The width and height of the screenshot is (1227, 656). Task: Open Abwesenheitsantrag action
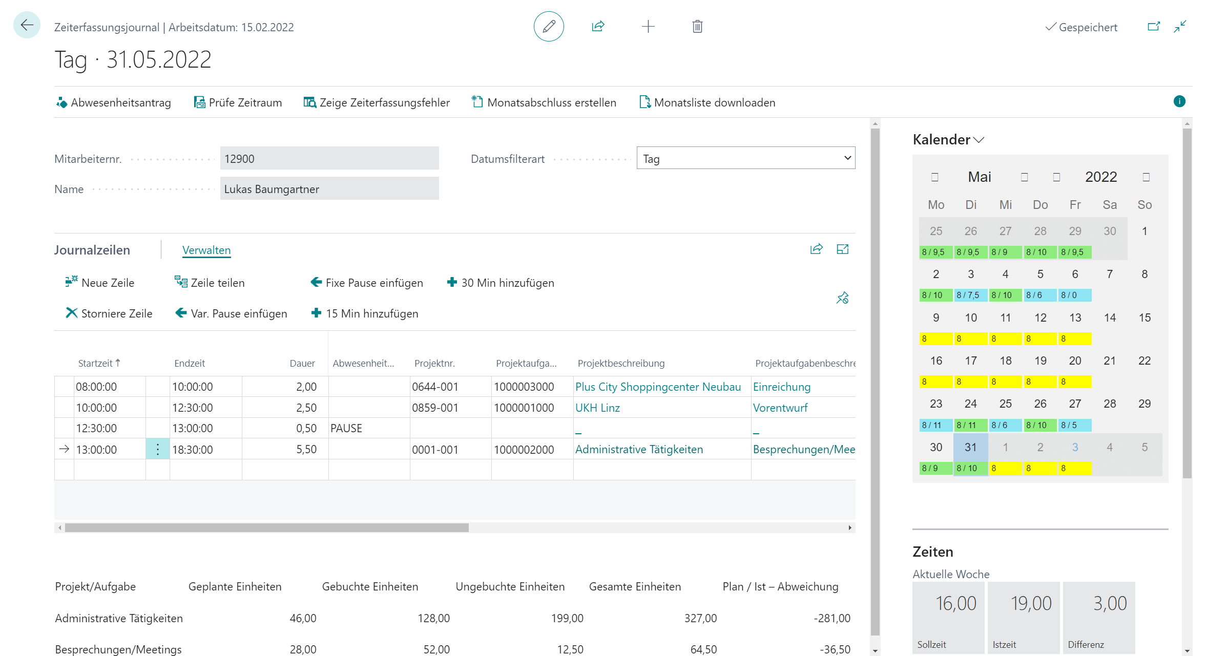pos(113,102)
